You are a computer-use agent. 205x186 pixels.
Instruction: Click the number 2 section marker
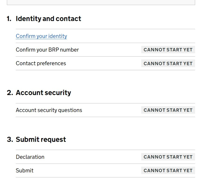pos(10,93)
